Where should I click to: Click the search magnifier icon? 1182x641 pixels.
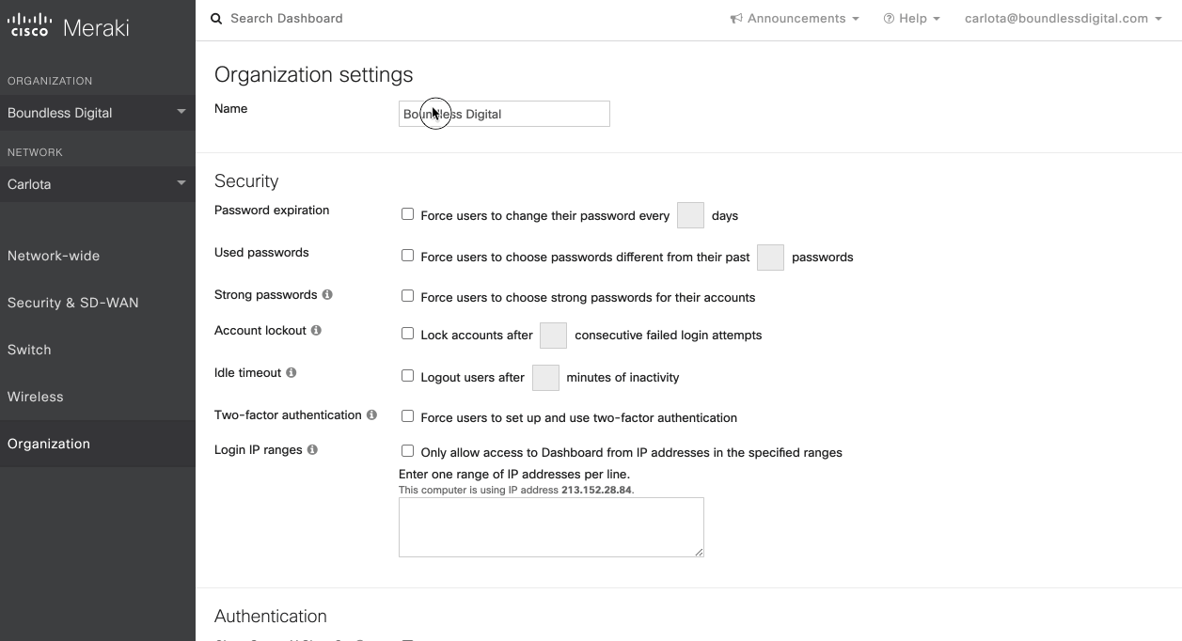216,19
